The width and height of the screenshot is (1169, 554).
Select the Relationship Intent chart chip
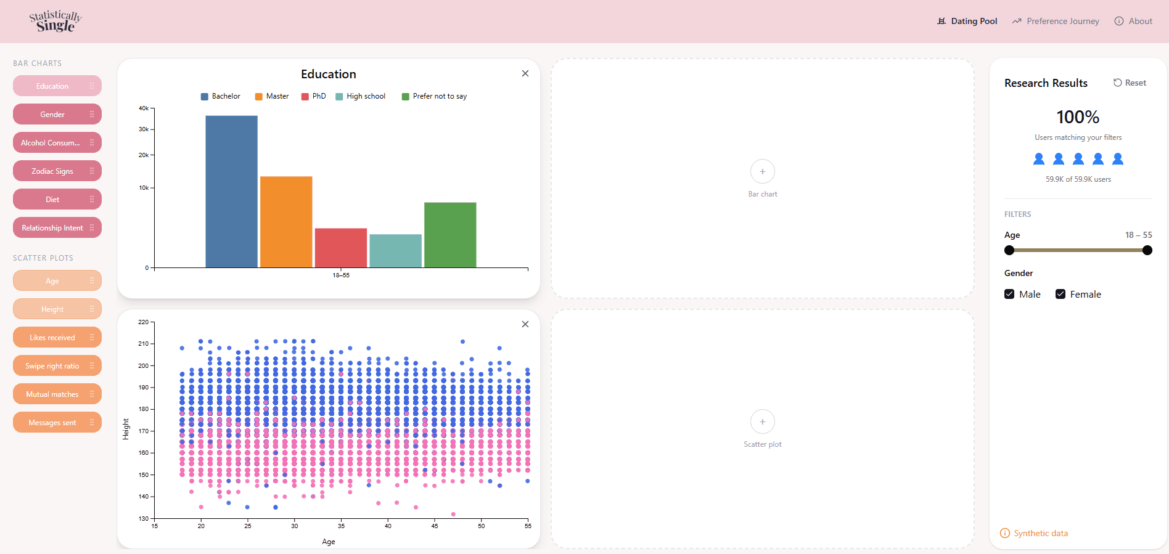pos(57,227)
